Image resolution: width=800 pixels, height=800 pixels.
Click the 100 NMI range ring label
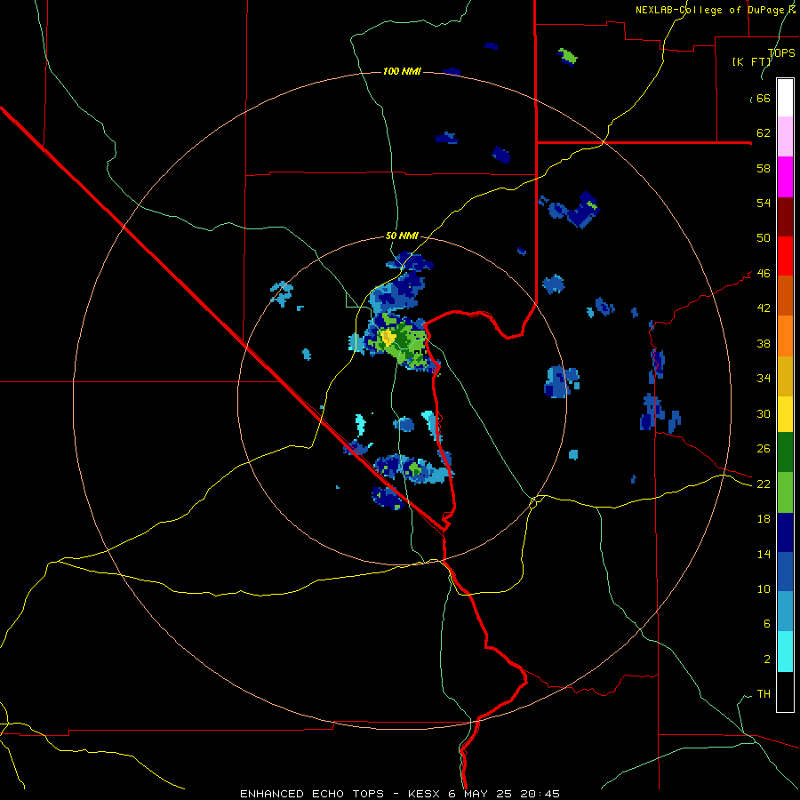point(402,71)
